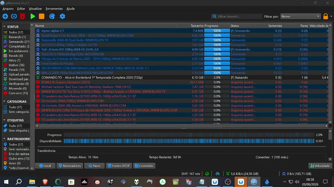Open the Visualizar menu
334x187 pixels.
click(35, 9)
